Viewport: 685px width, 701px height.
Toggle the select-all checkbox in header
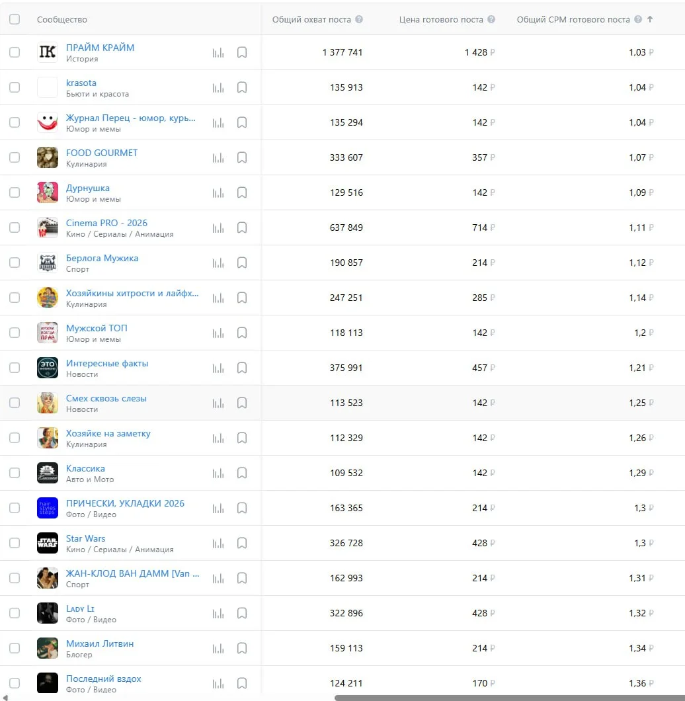click(x=15, y=19)
